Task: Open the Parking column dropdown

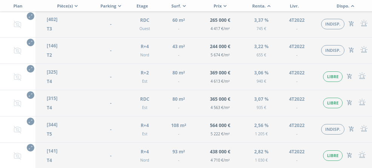Action: (x=111, y=6)
